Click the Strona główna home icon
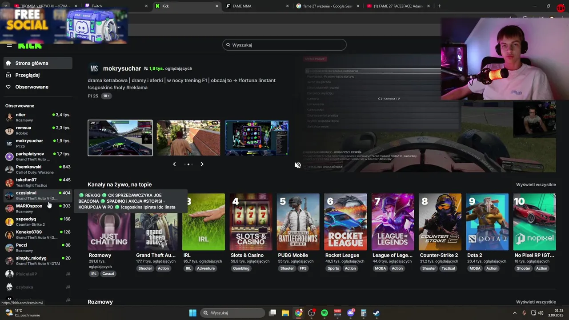Screen dimensions: 569x320 click(x=8, y=63)
